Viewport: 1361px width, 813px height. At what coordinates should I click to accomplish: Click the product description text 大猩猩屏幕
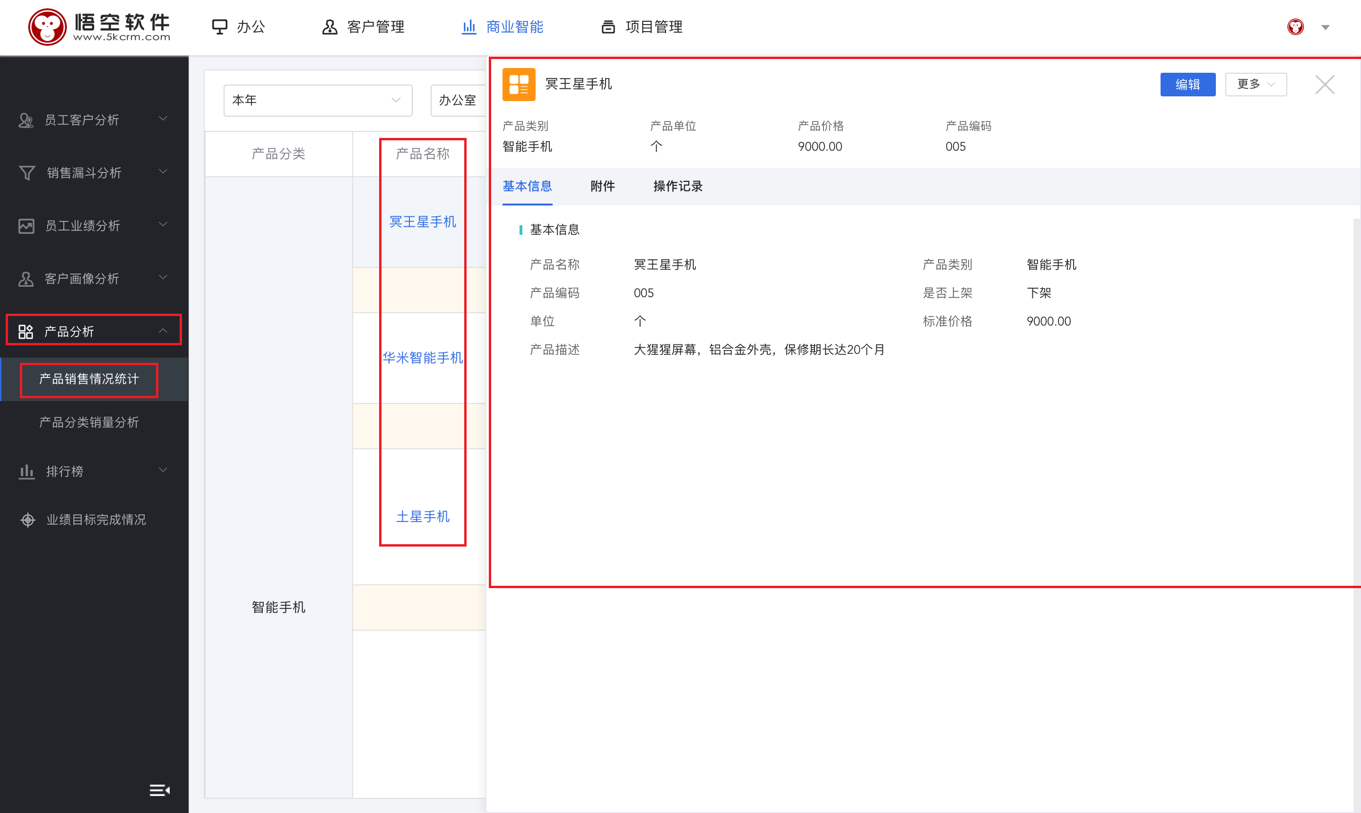759,350
